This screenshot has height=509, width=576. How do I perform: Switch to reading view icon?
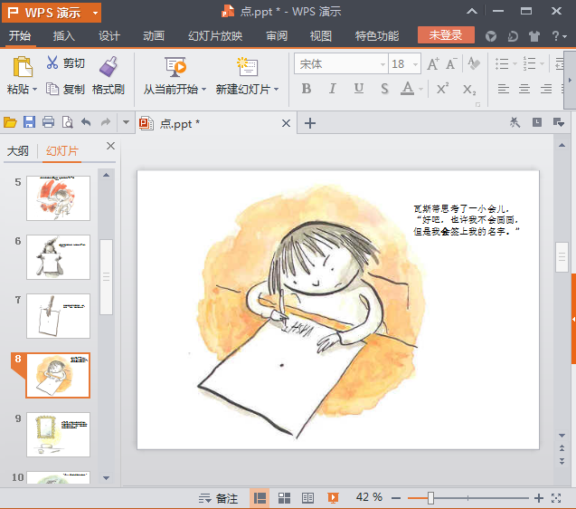307,498
